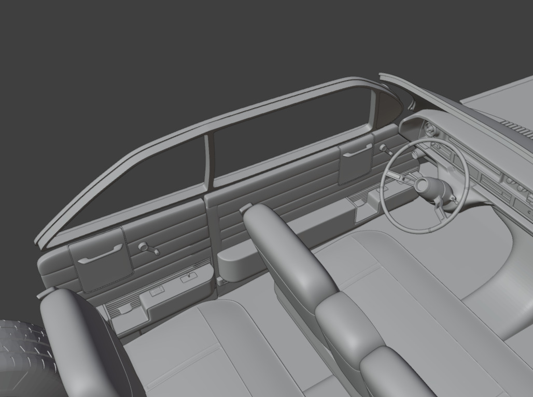Select the center pillar between door windows
This screenshot has height=397, width=533.
point(209,161)
